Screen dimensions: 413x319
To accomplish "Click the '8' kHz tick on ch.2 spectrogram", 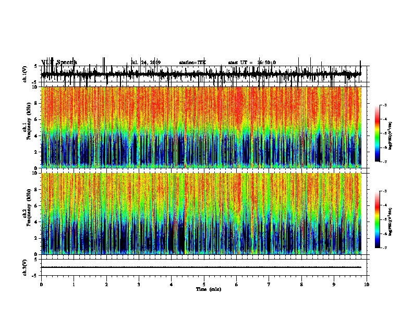I will [x=37, y=190].
